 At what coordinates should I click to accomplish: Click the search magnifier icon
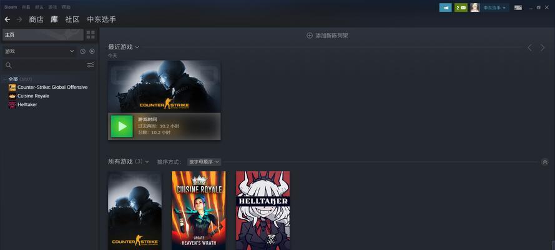(9, 65)
